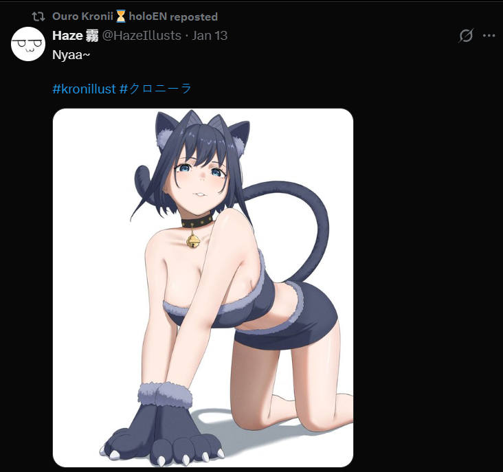The width and height of the screenshot is (503, 472).
Task: Click the @HazeIllusts handle
Action: coord(142,36)
